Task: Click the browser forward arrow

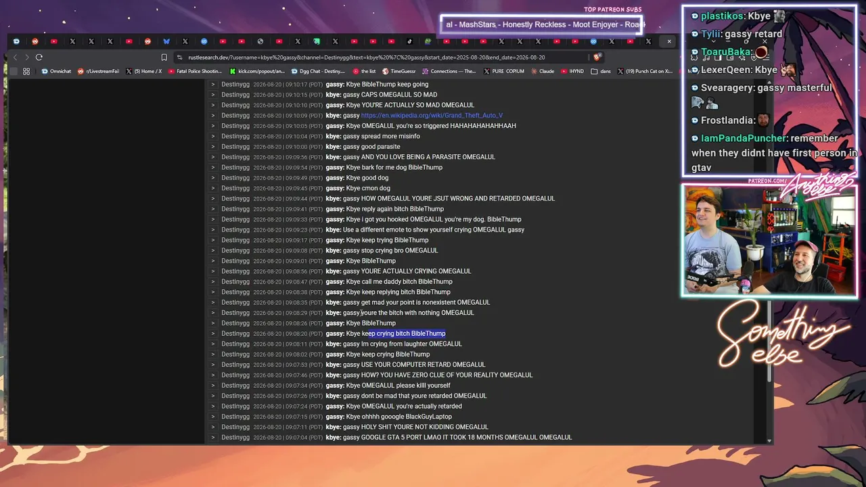Action: click(27, 57)
